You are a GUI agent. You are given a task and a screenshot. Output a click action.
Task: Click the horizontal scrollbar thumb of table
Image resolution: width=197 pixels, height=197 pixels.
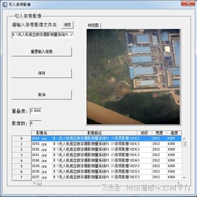point(39,183)
